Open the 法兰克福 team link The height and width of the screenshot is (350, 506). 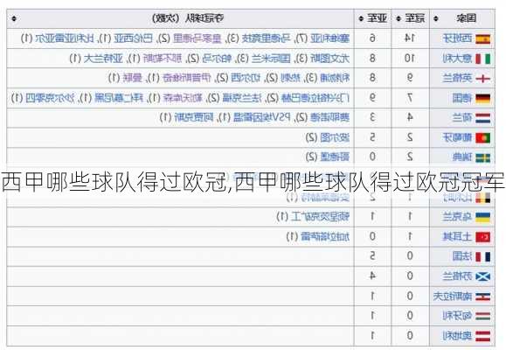(241, 98)
